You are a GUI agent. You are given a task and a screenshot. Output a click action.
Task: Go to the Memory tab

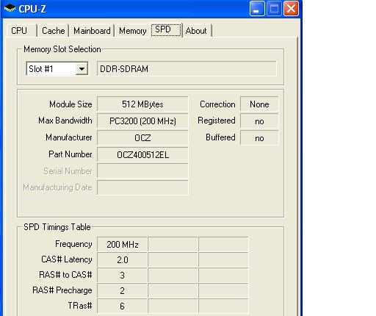133,31
